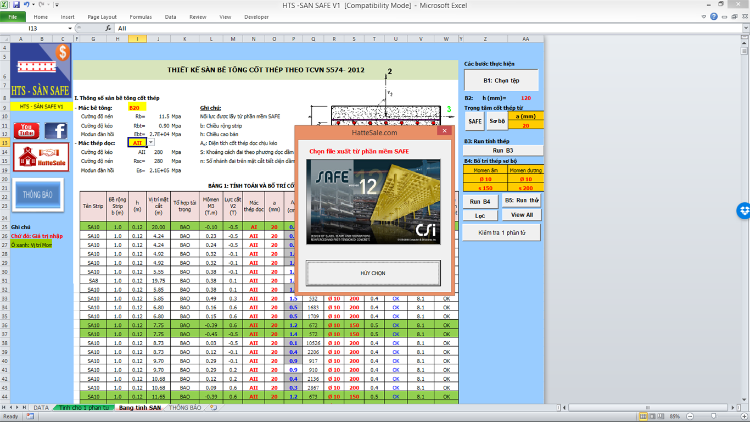Image resolution: width=750 pixels, height=422 pixels.
Task: Click the Save icon in Quick Access Toolbar
Action: (16, 5)
